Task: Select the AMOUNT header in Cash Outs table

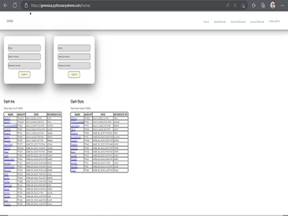Action: click(88, 114)
